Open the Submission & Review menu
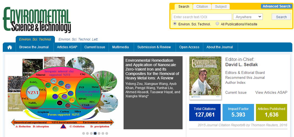 (154, 47)
